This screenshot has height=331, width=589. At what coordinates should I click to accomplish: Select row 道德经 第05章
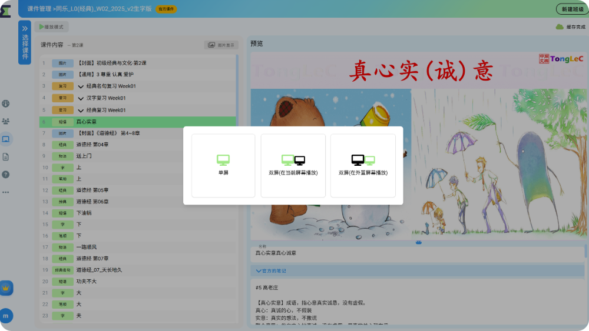click(137, 190)
